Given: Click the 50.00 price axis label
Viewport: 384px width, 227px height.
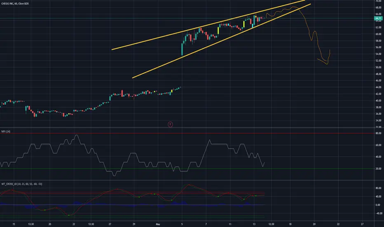Looking at the screenshot, I should pos(378,67).
